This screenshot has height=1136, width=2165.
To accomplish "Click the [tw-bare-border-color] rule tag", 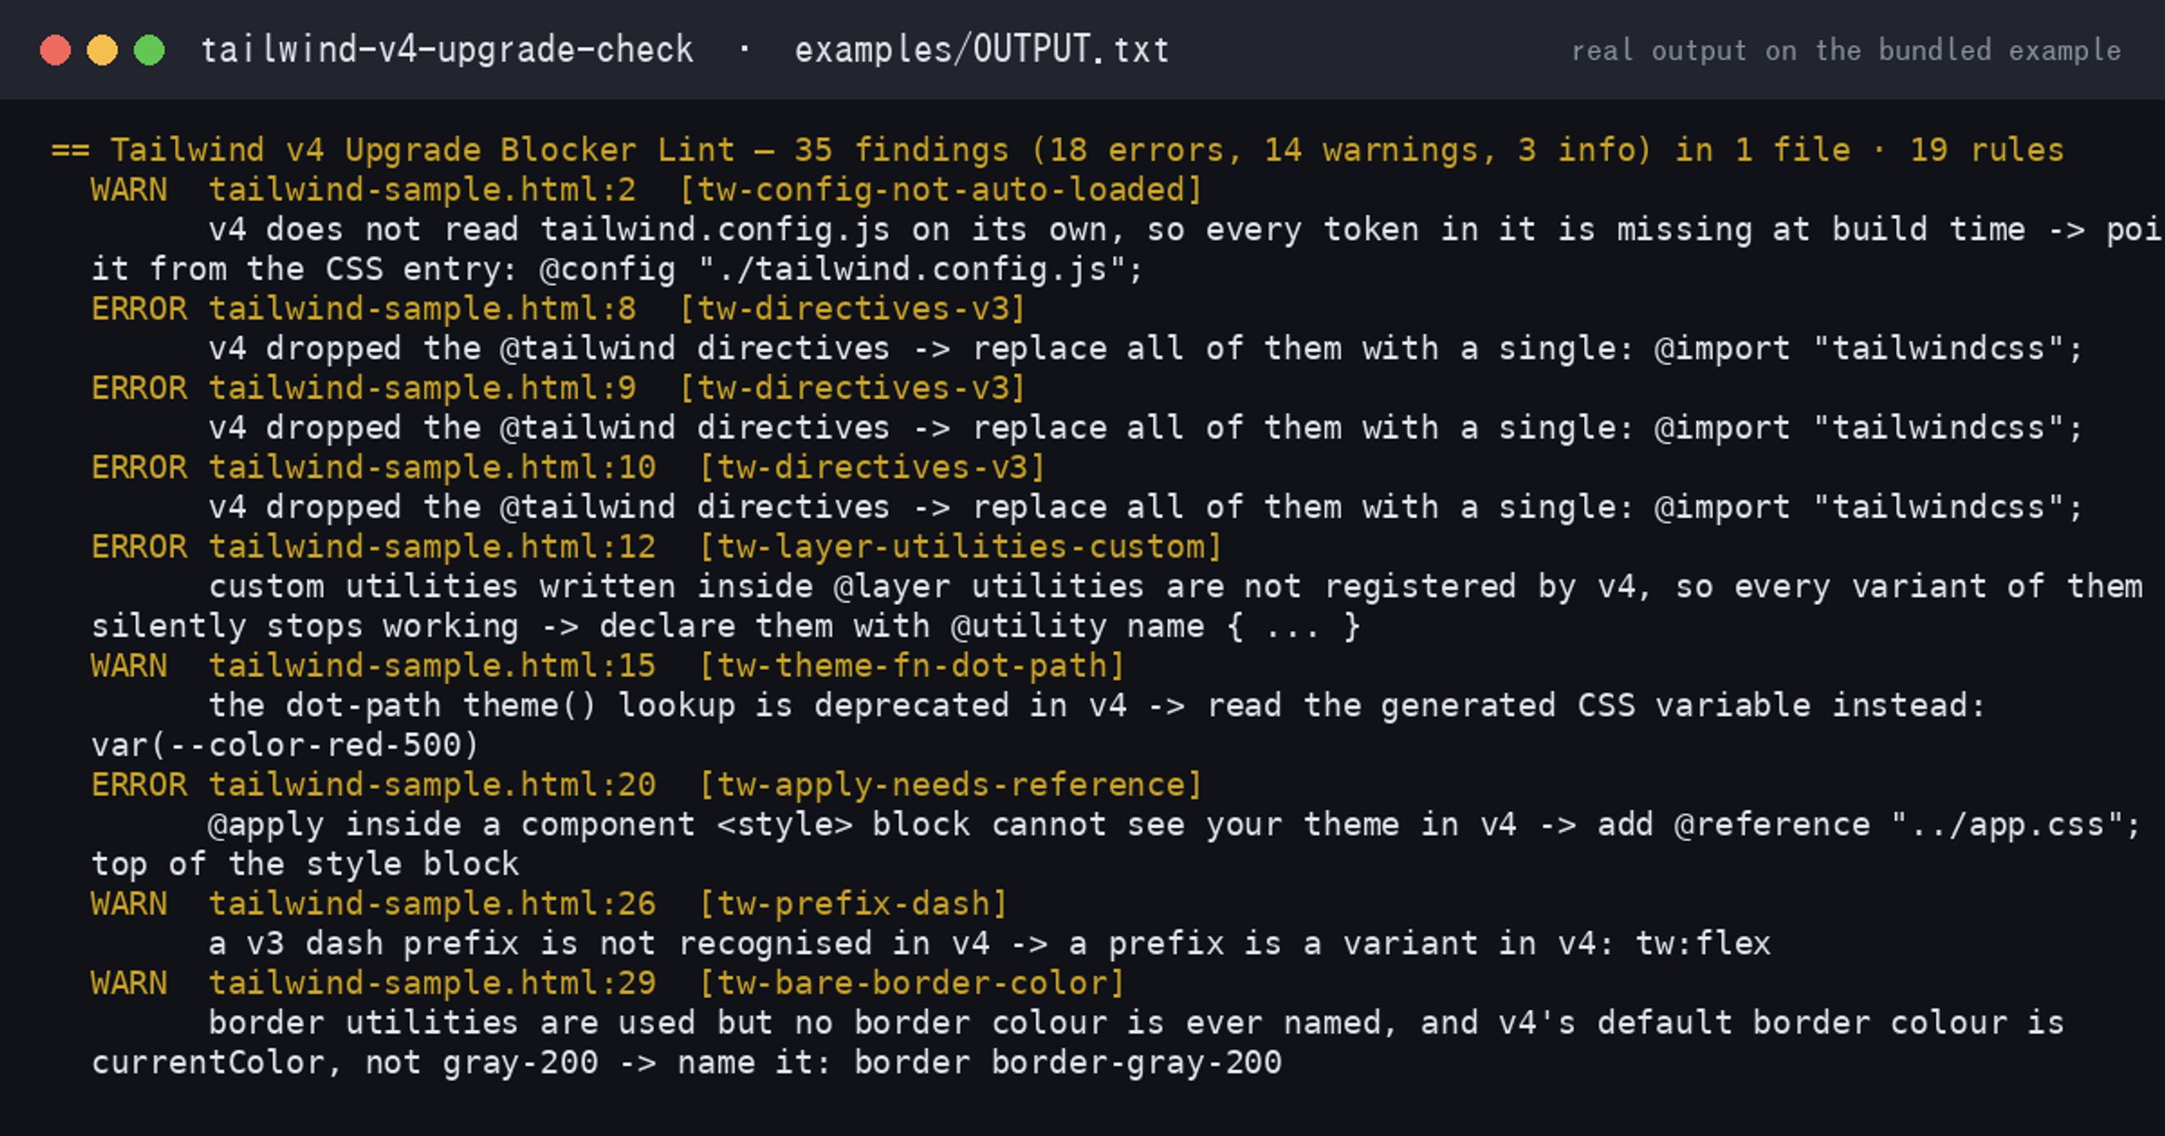I will click(x=912, y=984).
